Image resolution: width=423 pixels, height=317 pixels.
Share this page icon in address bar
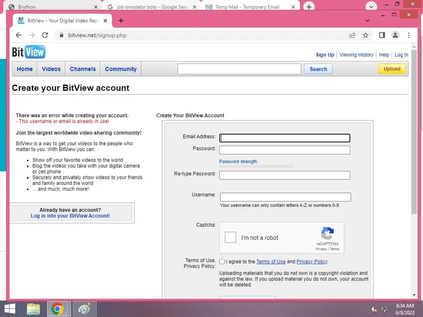(352, 35)
